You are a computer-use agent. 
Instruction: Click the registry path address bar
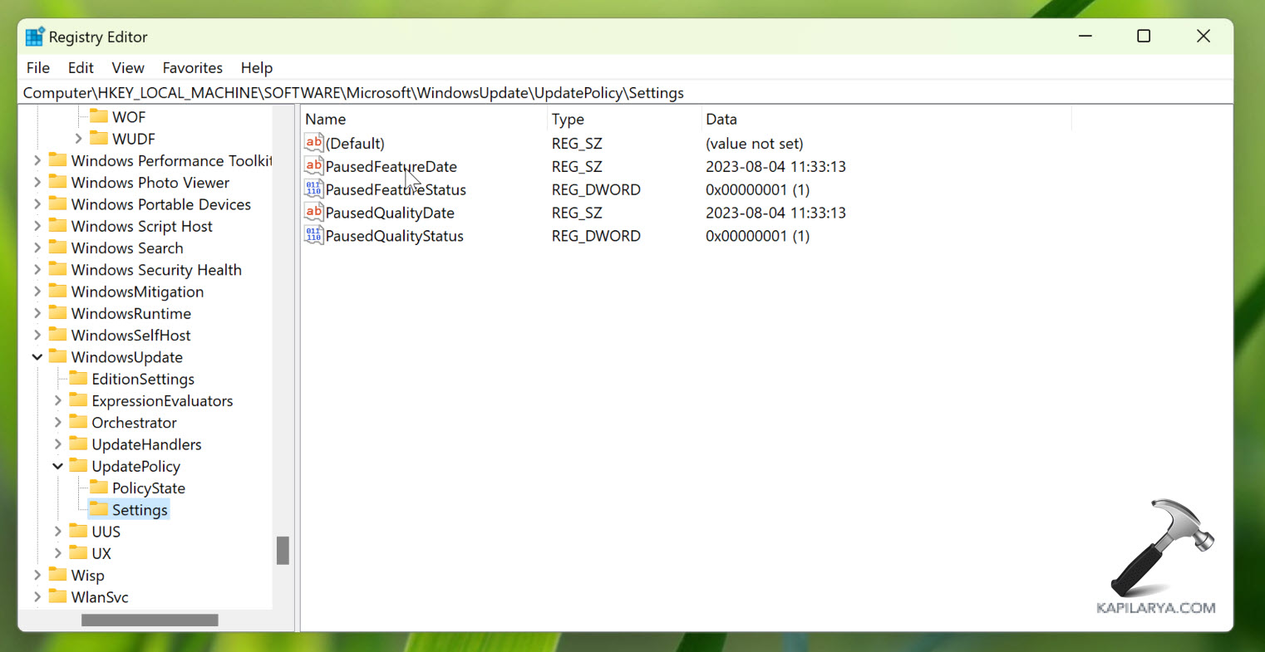pos(625,93)
